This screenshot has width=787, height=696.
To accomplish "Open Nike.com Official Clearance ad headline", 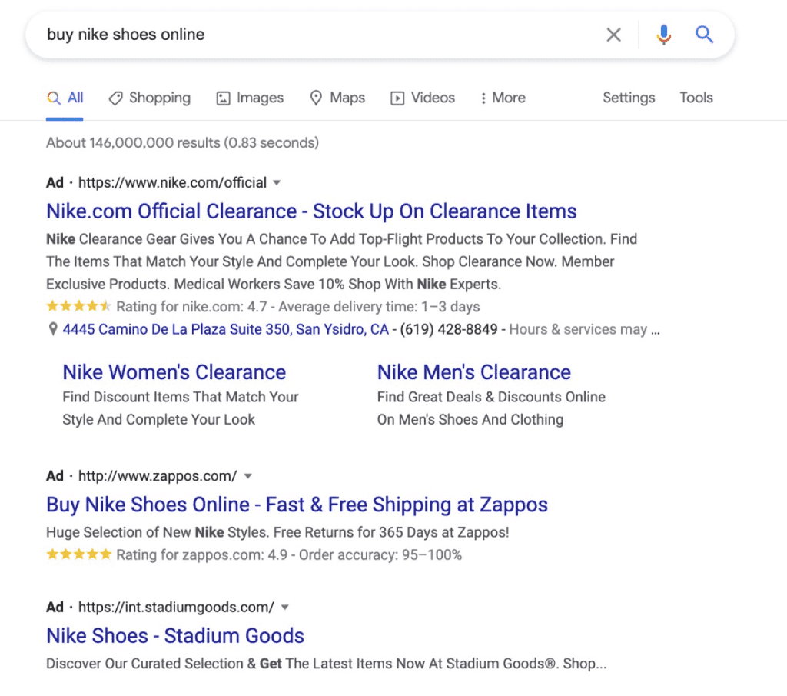I will tap(312, 211).
